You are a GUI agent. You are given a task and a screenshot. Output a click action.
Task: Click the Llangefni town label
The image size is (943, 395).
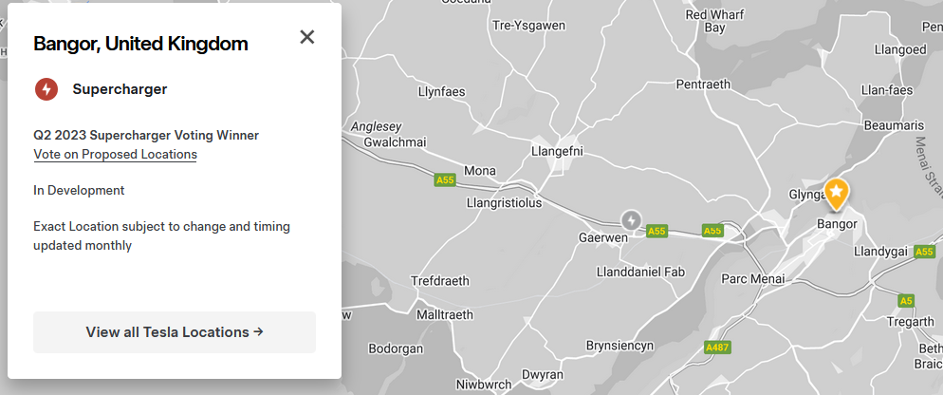(x=557, y=151)
